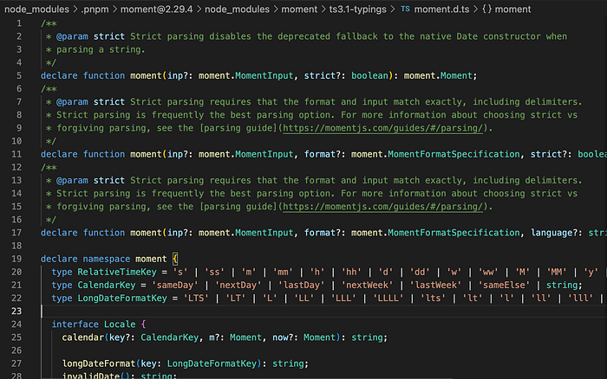Screen dimensions: 607x379
Task: Click 'longDateFormat' method name on line 27
Action: 99,363
